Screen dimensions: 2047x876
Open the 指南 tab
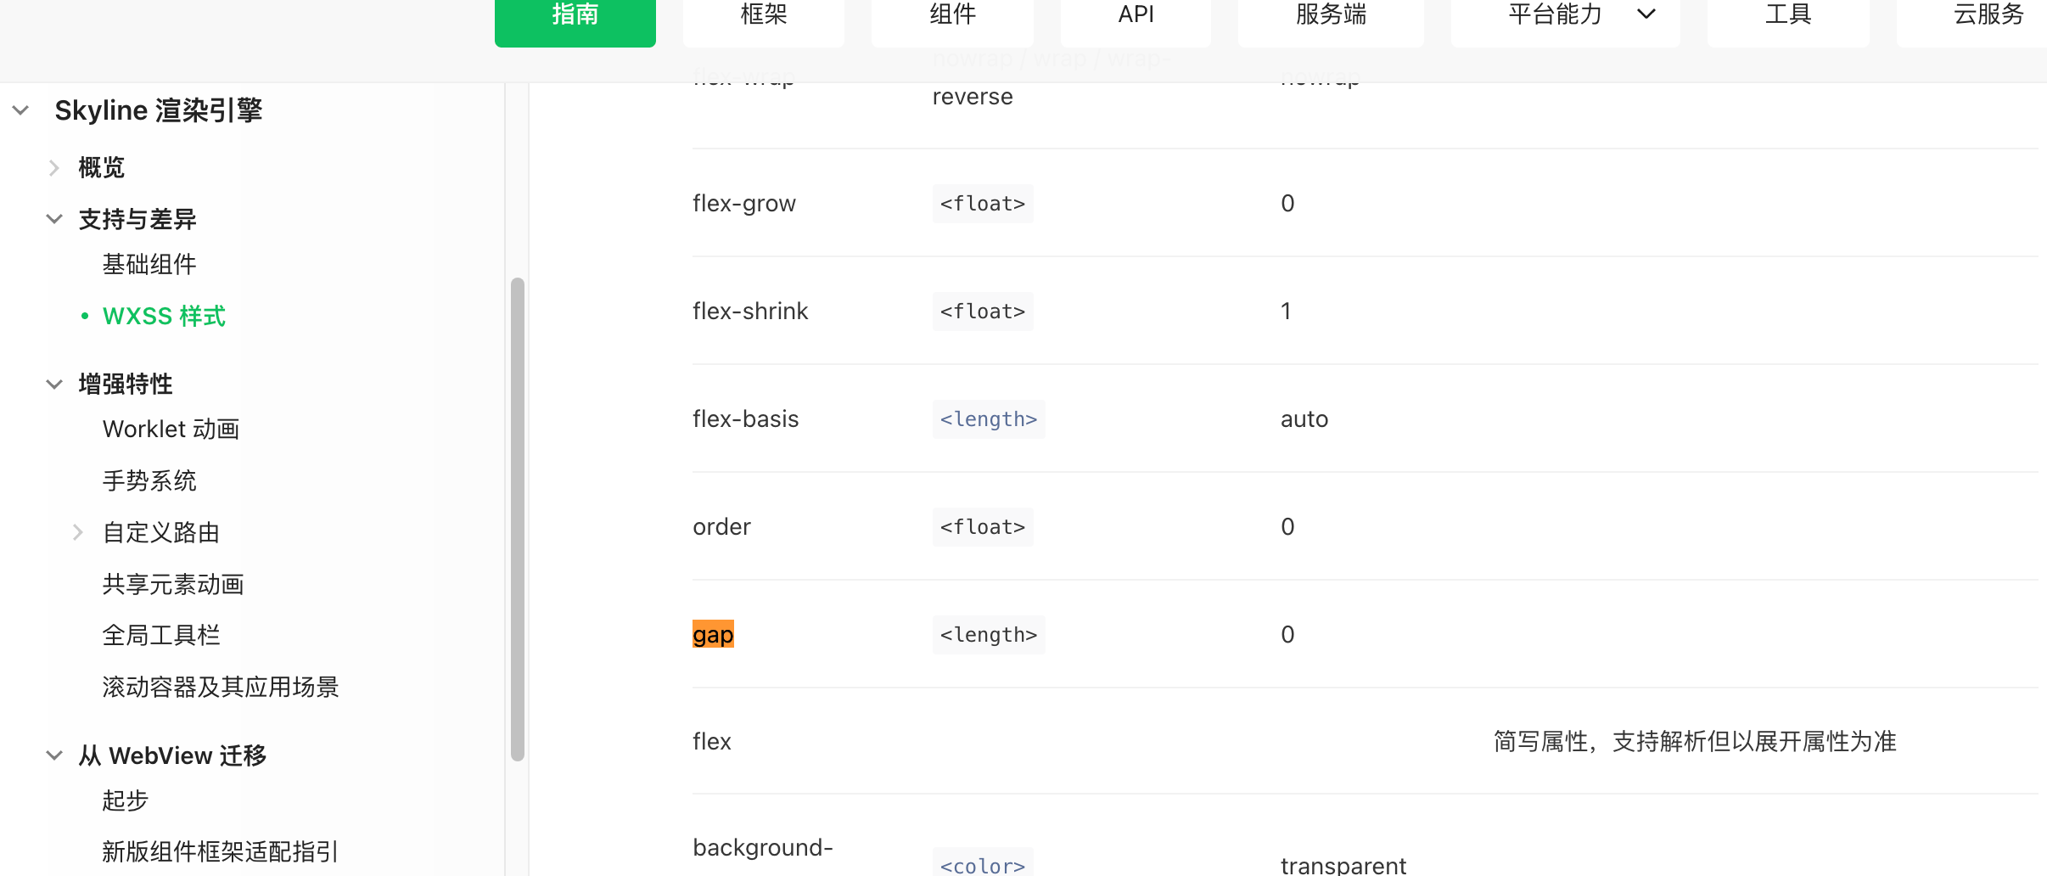[575, 15]
